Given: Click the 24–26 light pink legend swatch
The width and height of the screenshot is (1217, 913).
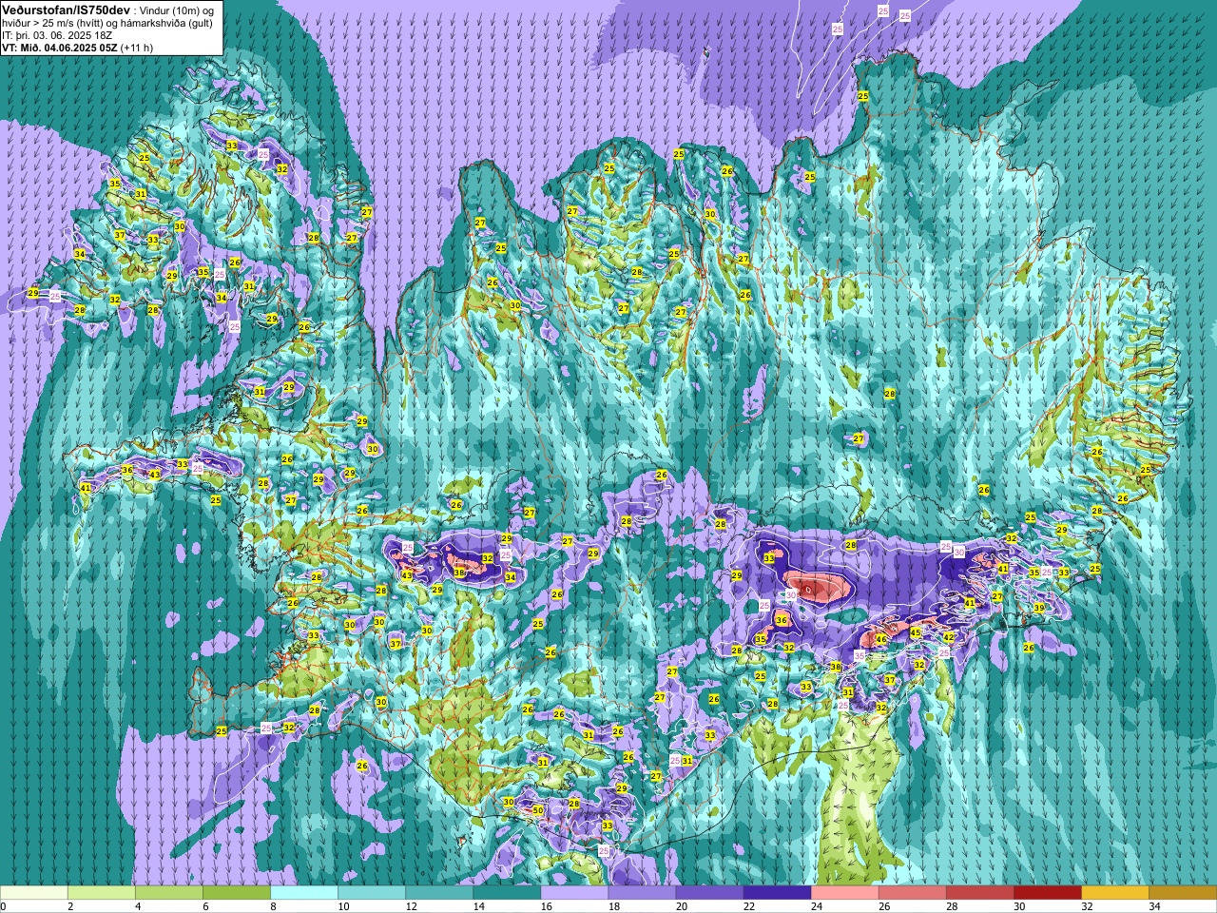Looking at the screenshot, I should click(x=844, y=893).
